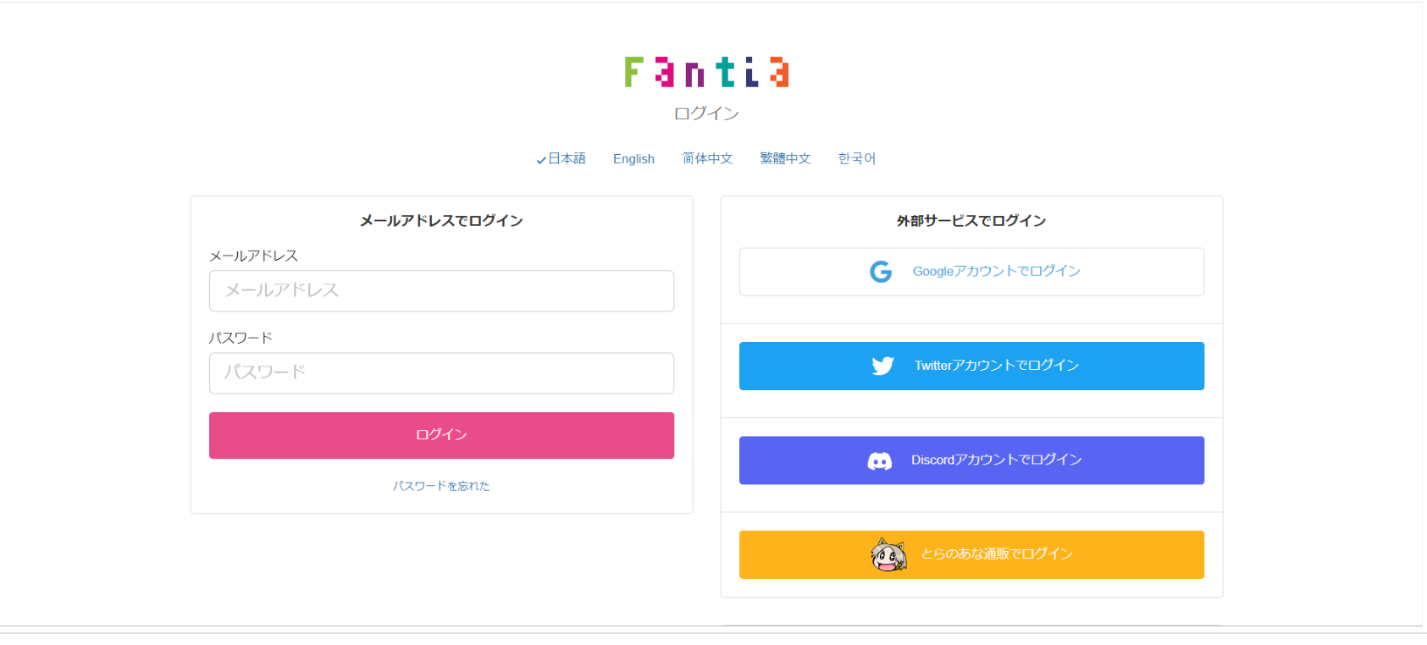1427x645 pixels.
Task: Focus the パスワード input field
Action: coord(441,373)
